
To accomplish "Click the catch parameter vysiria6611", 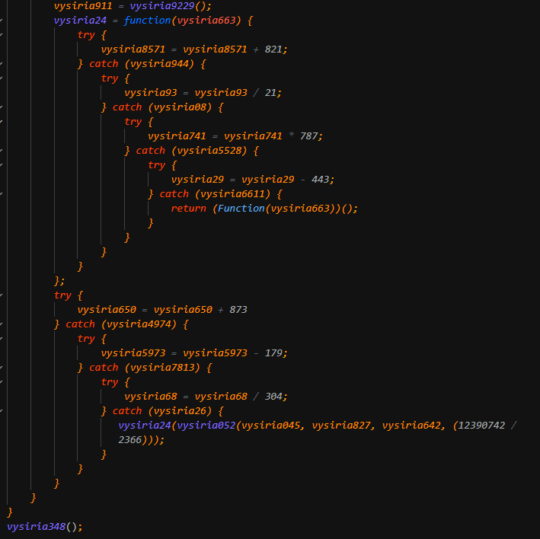I will (232, 194).
